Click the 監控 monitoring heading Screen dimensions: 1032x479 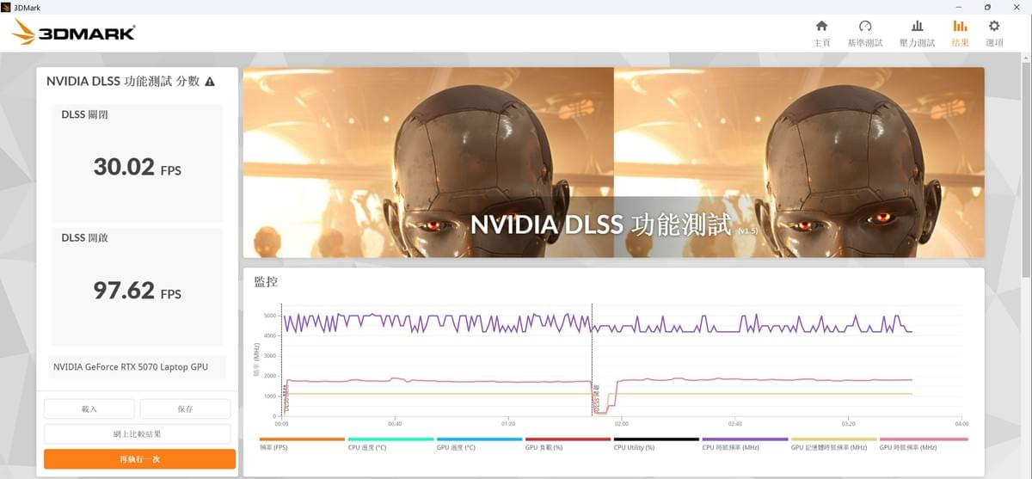coord(266,281)
